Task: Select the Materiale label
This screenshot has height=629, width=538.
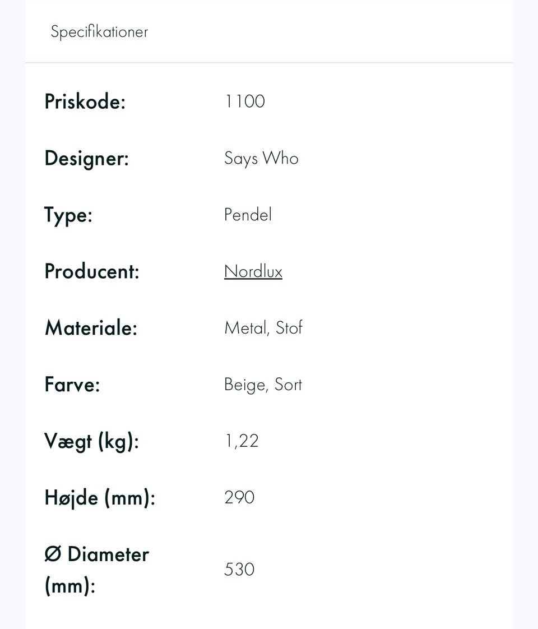Action: coord(91,328)
